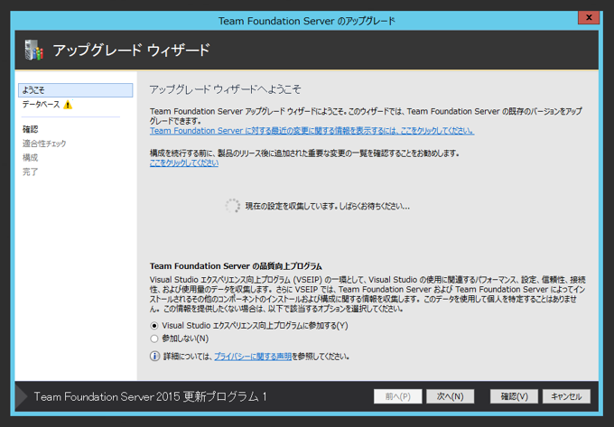Select the 完了 step in sidebar
This screenshot has width=614, height=427.
[x=30, y=172]
